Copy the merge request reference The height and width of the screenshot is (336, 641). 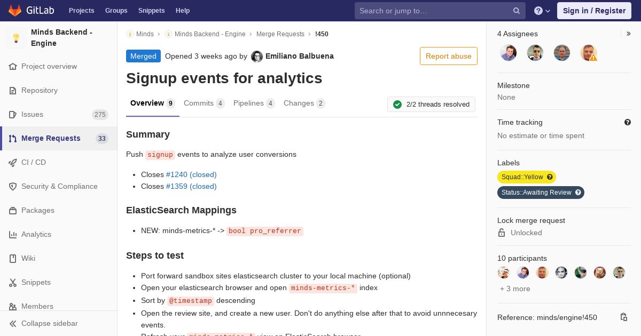tap(623, 317)
